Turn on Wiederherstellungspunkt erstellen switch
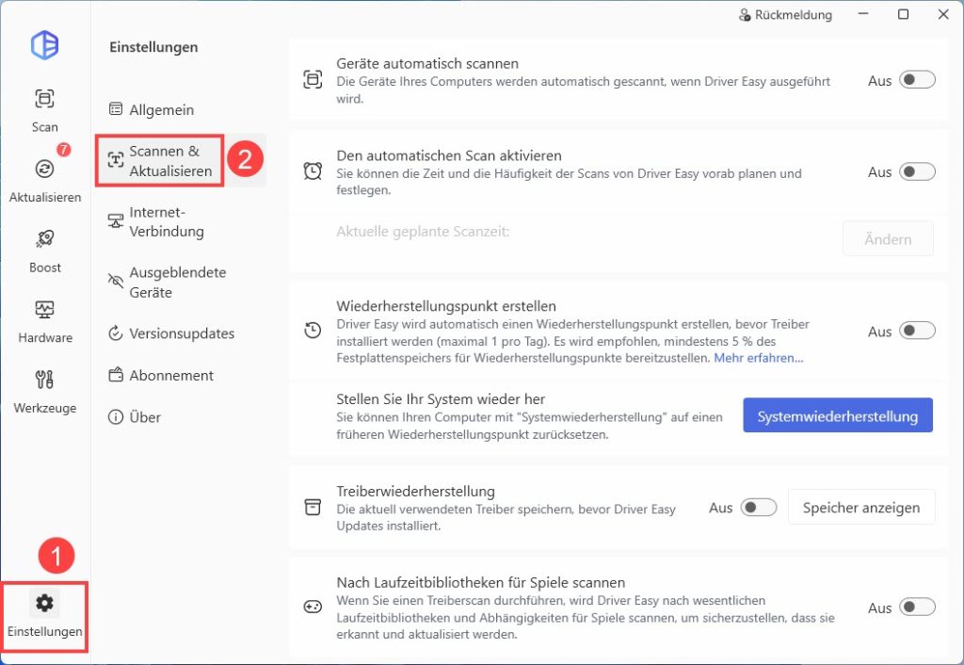 [917, 331]
